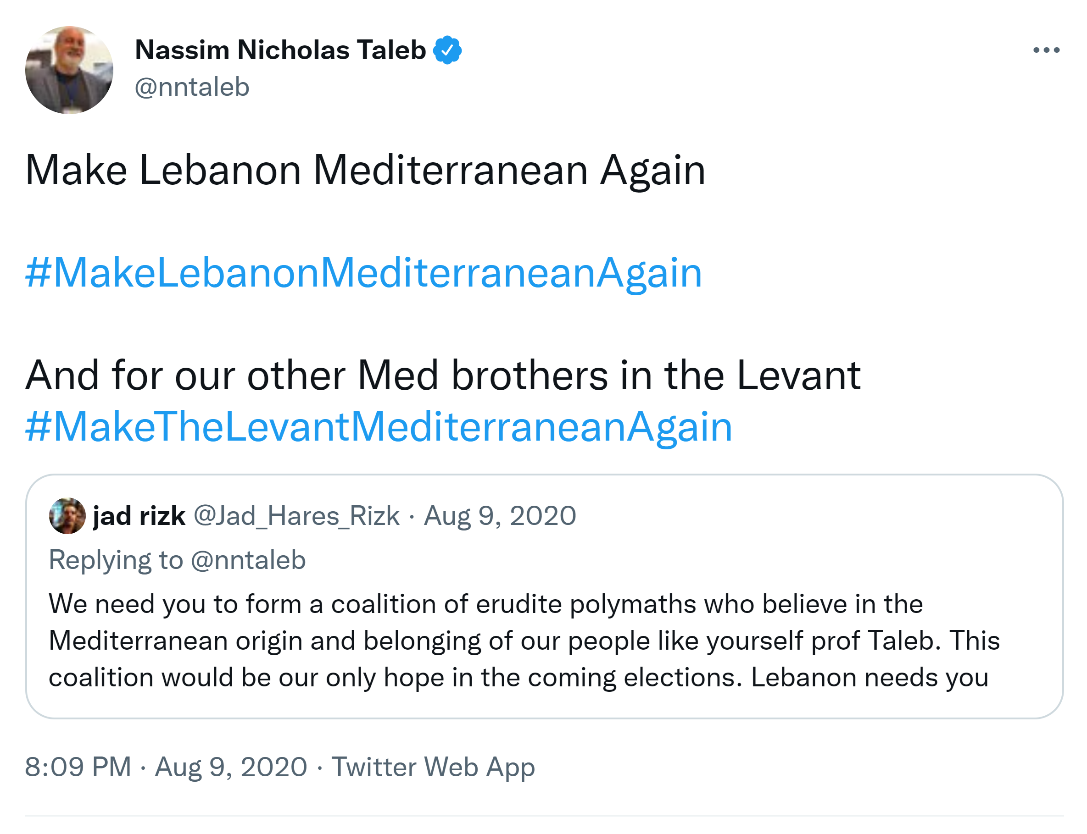This screenshot has width=1087, height=834.
Task: Open jad rizk display name
Action: [139, 516]
